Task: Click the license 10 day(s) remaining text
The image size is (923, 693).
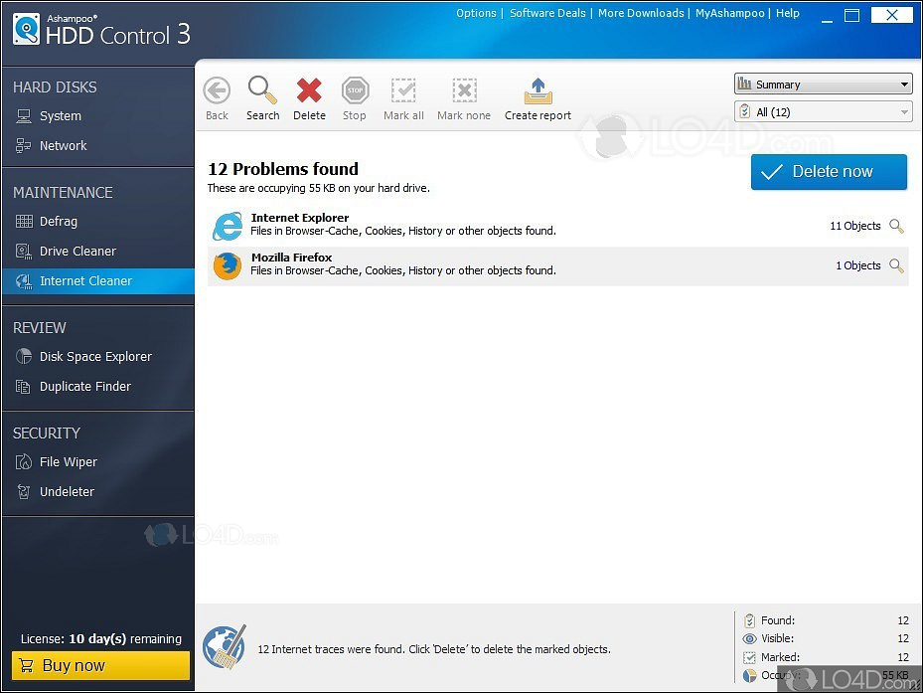Action: pyautogui.click(x=101, y=638)
